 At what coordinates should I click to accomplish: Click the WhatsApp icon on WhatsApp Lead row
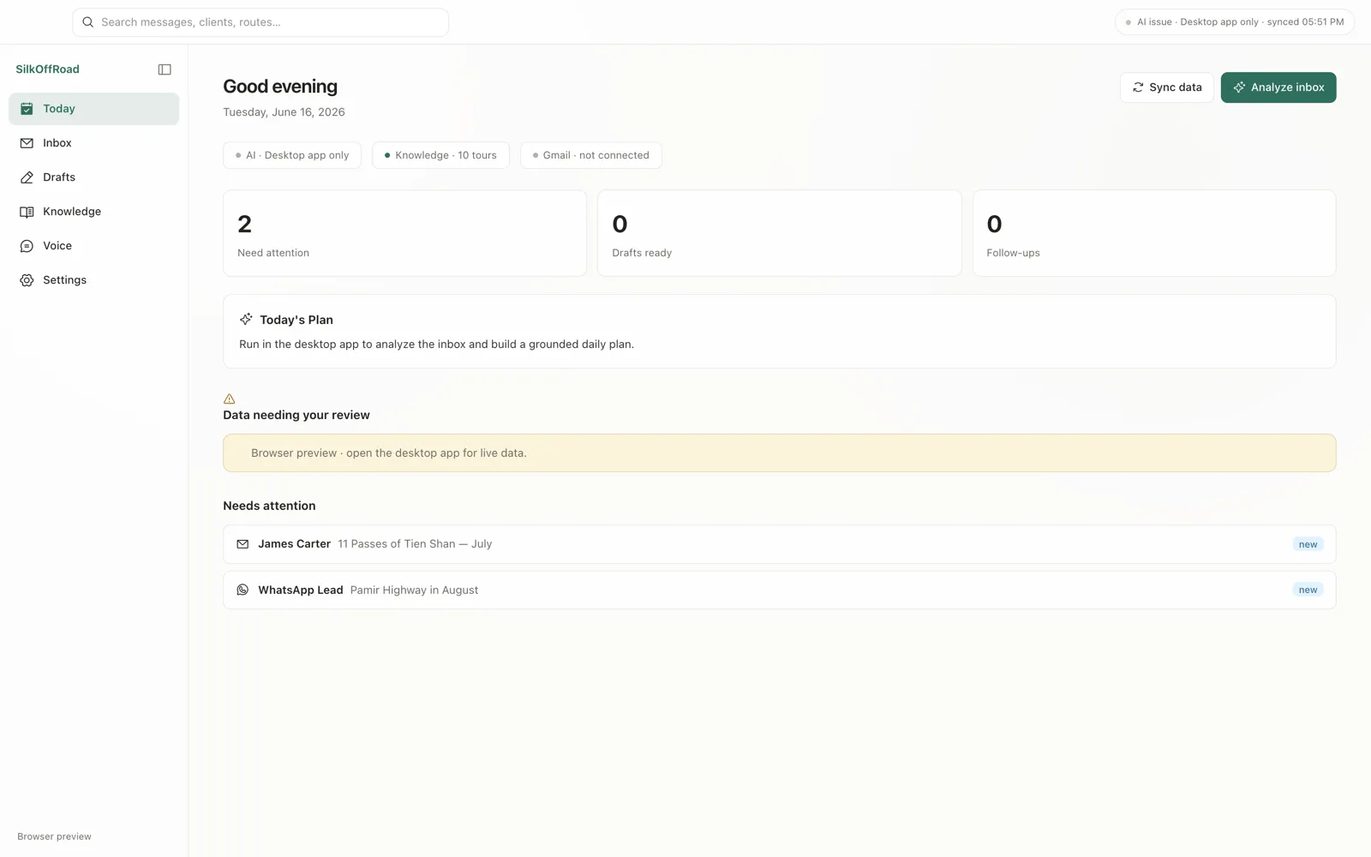tap(242, 590)
